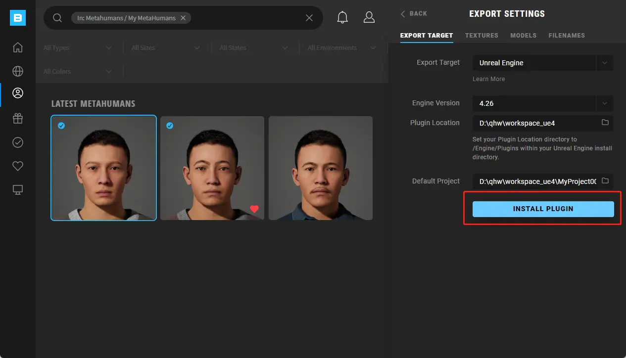Switch to the Export Target tab
Image resolution: width=626 pixels, height=358 pixels.
(x=427, y=36)
